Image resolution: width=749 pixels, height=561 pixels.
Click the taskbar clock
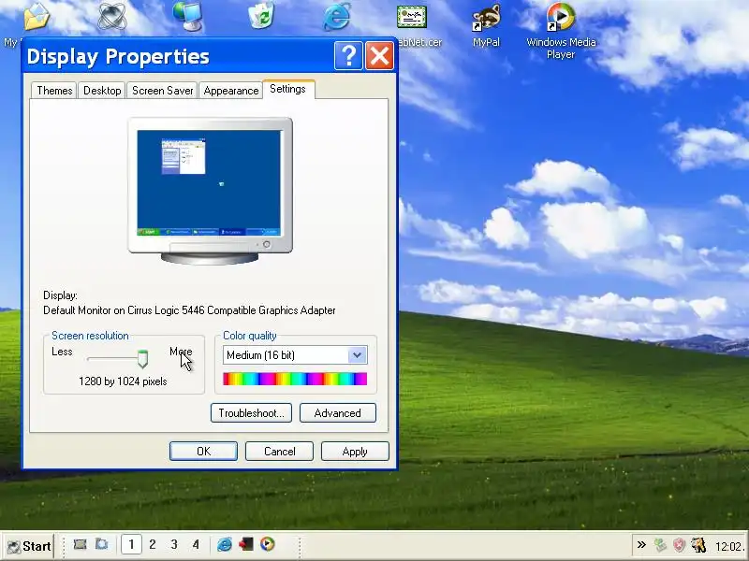coord(729,546)
